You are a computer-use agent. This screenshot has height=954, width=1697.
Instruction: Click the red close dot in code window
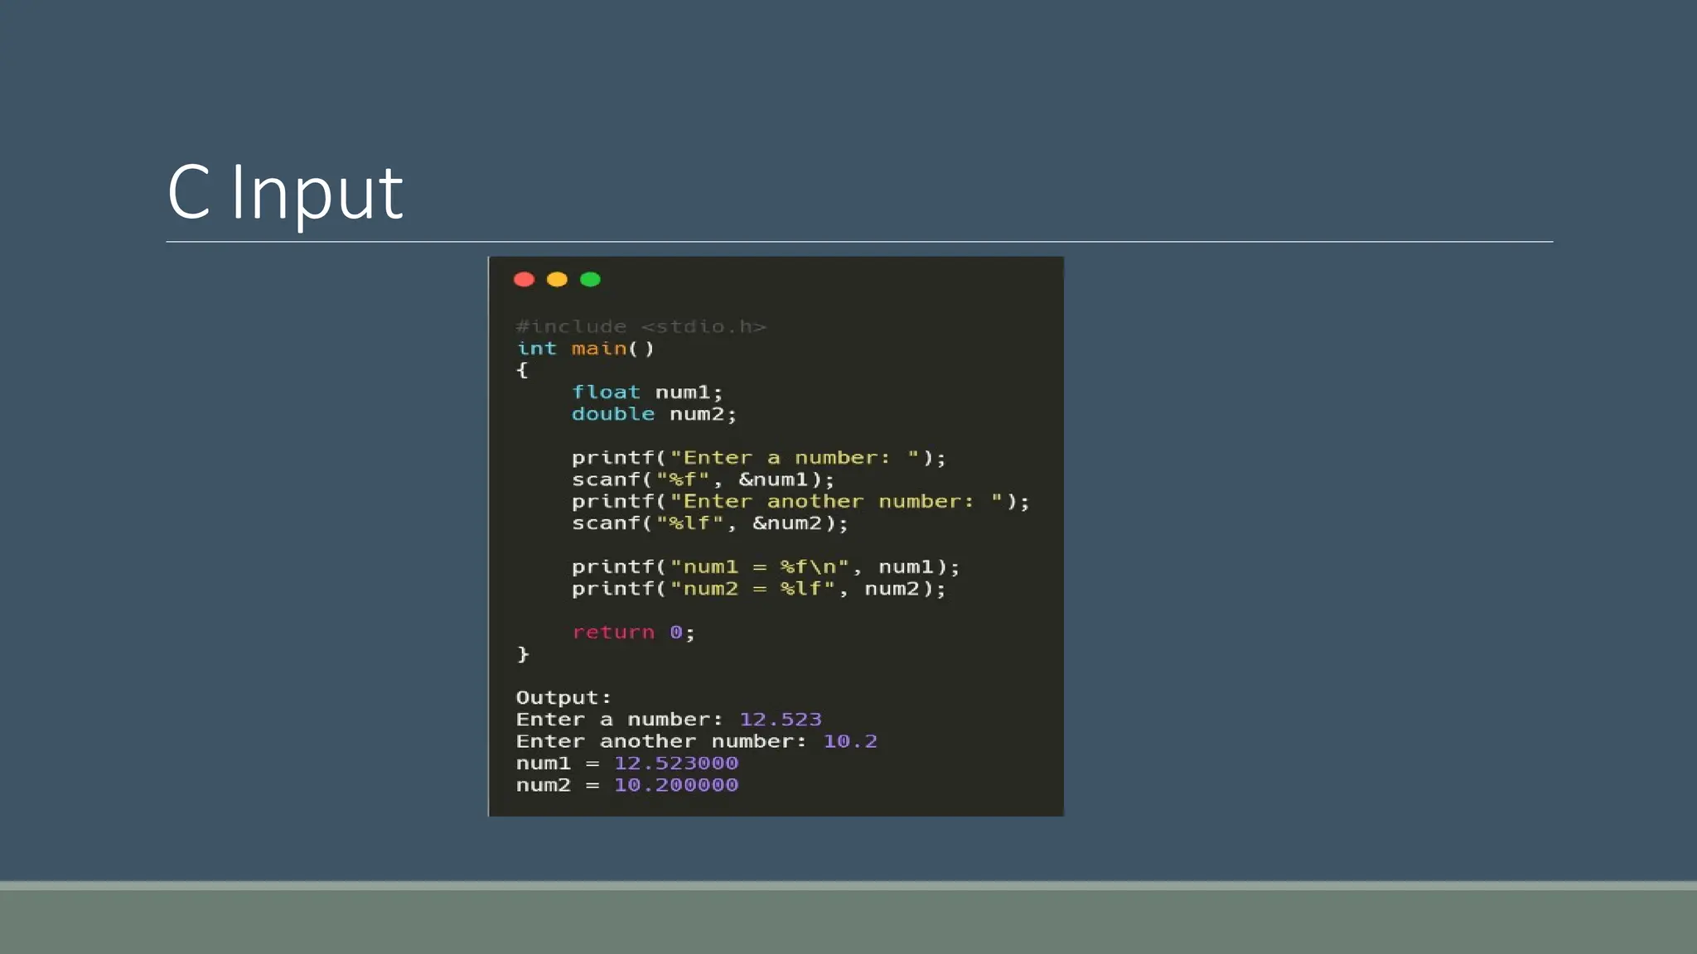click(x=524, y=279)
